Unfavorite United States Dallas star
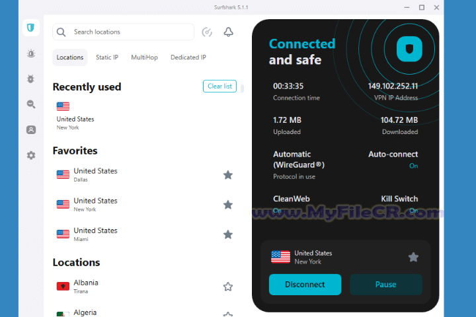Viewport: 476px width, 317px height. (228, 175)
